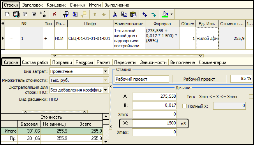Image resolution: width=254 pixels, height=145 pixels.
Task: Switch to the Поправки tab
Action: click(x=62, y=62)
